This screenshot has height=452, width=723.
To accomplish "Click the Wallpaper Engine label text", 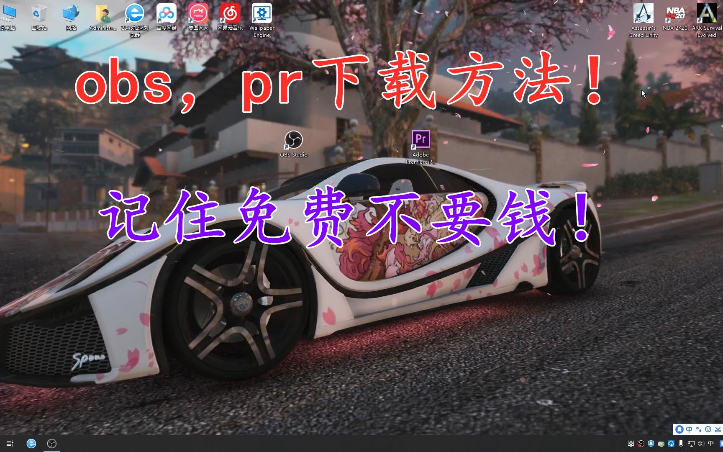I will point(262,31).
